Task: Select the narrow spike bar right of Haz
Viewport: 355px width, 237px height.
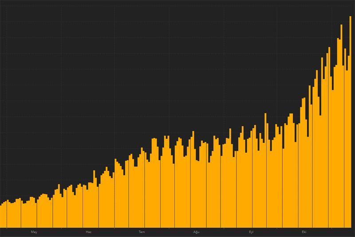Action: 94,200
